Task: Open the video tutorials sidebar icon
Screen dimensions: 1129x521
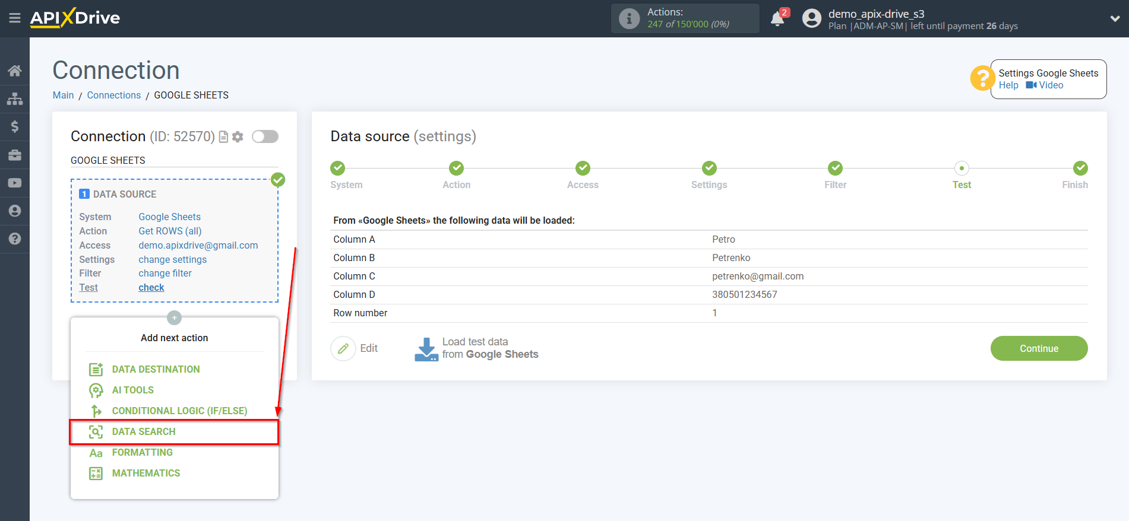Action: tap(15, 183)
